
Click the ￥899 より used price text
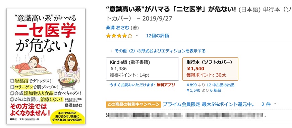196,85
